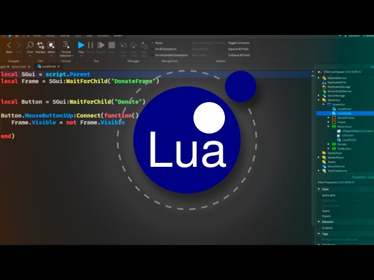Expand ServerStorage in Explorer
Screen dimensions: 374x280
pos(318,96)
